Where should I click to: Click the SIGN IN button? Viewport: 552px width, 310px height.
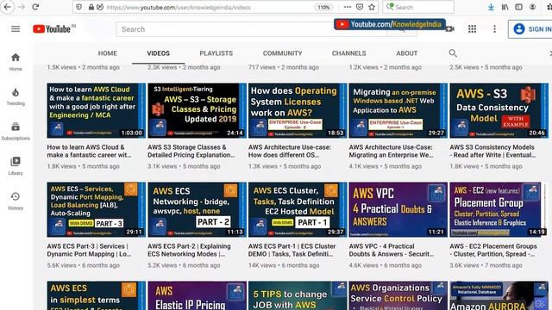tap(530, 28)
